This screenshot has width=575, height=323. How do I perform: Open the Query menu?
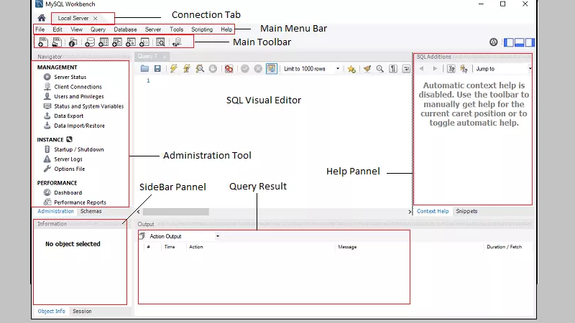[98, 29]
